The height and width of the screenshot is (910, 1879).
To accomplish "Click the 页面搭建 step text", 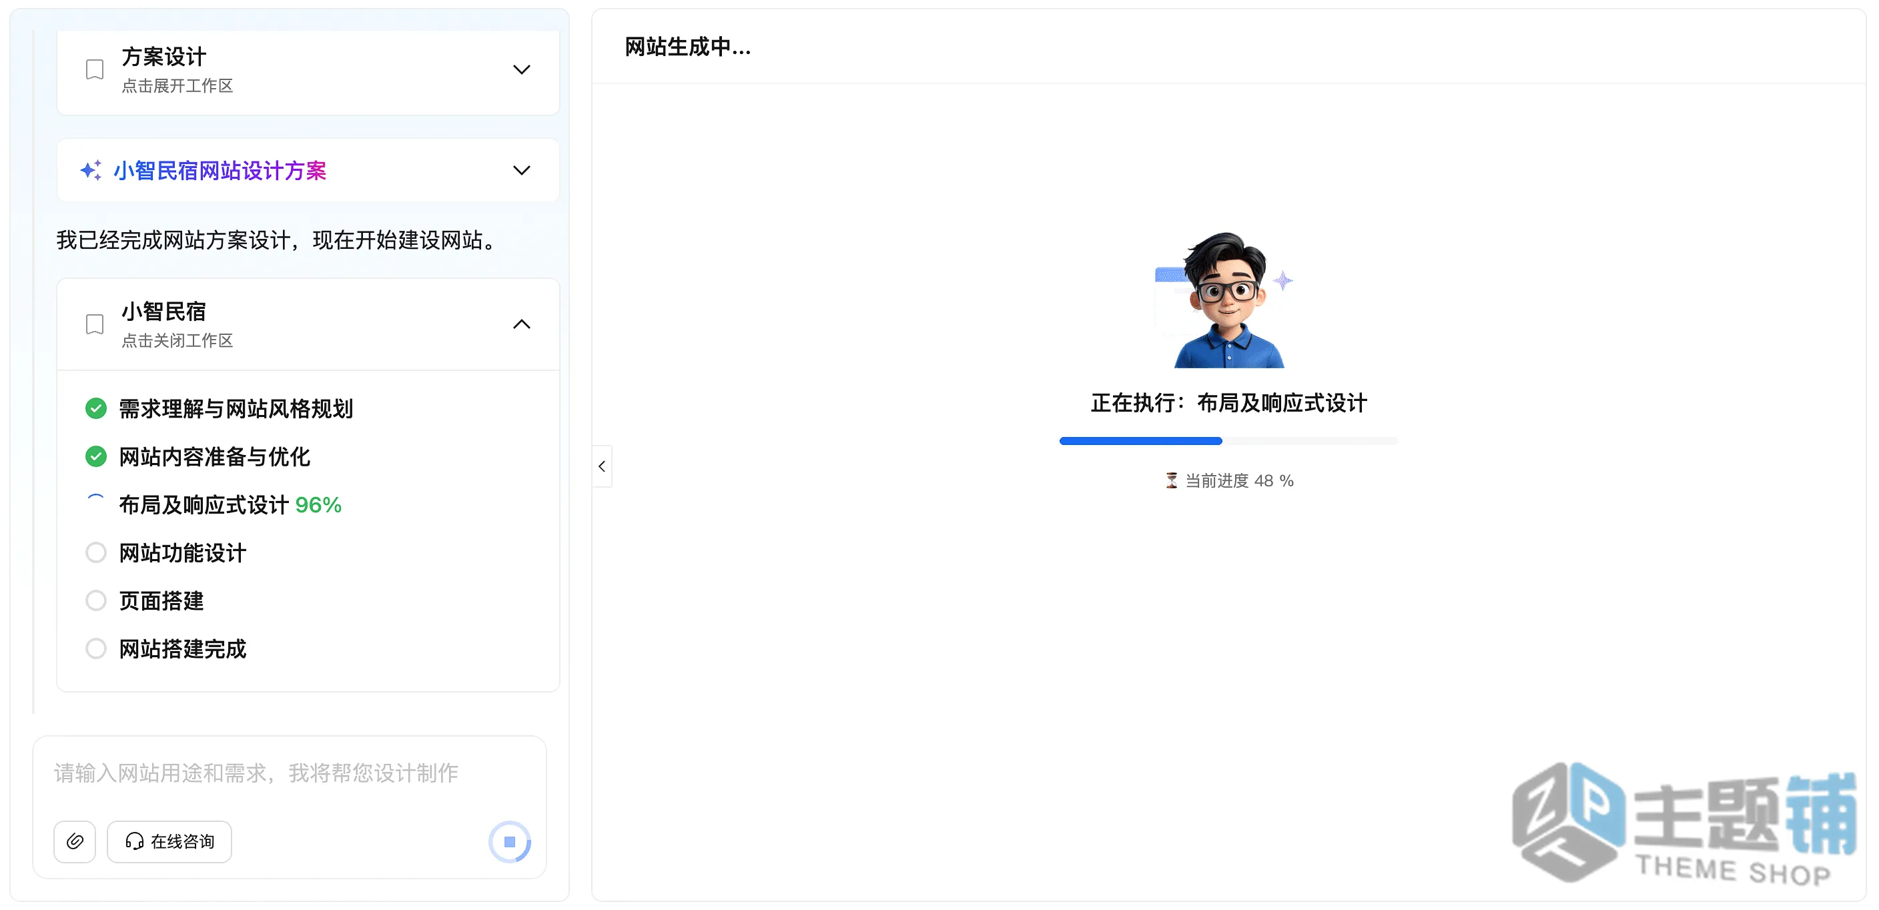I will pos(161,601).
